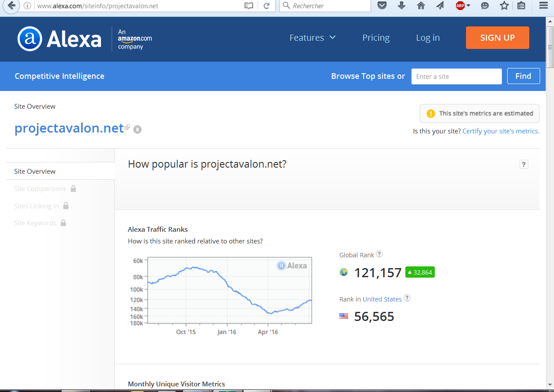
Task: Remove site with the gray x icon
Action: coord(137,129)
